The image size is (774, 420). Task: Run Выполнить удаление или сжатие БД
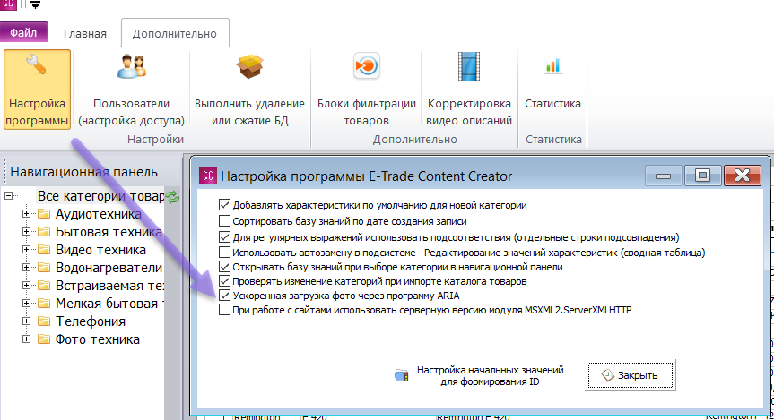click(x=249, y=90)
